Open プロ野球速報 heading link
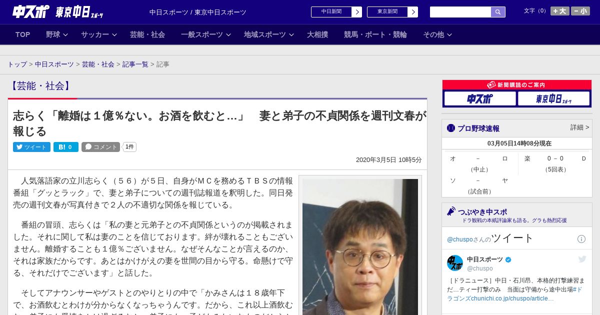 478,128
